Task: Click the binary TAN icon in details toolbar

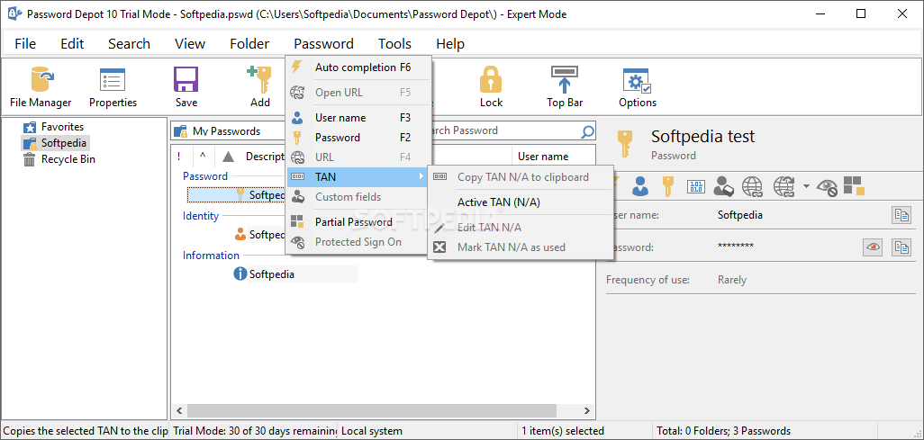Action: (696, 186)
